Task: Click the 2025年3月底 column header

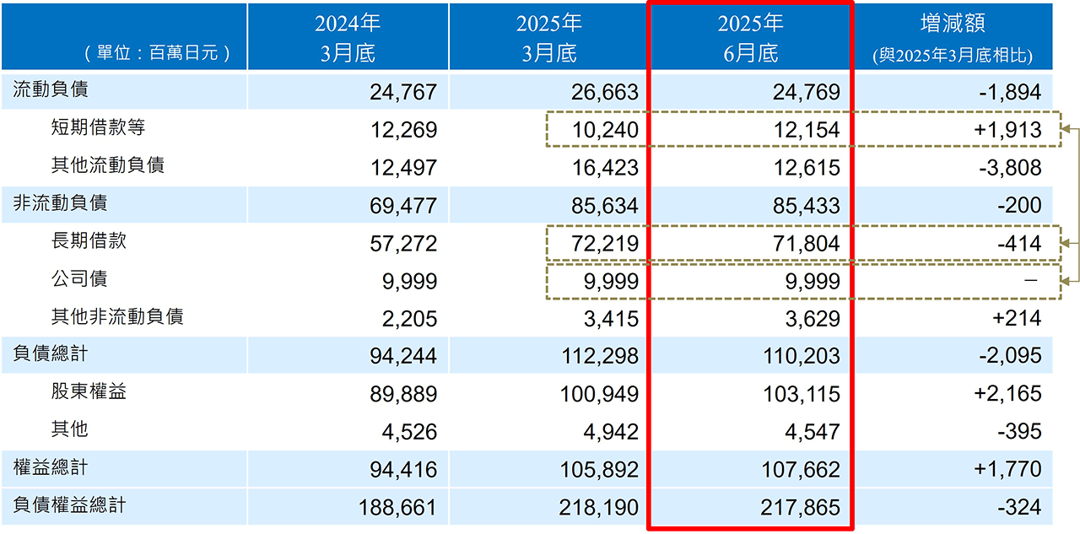Action: (x=549, y=37)
